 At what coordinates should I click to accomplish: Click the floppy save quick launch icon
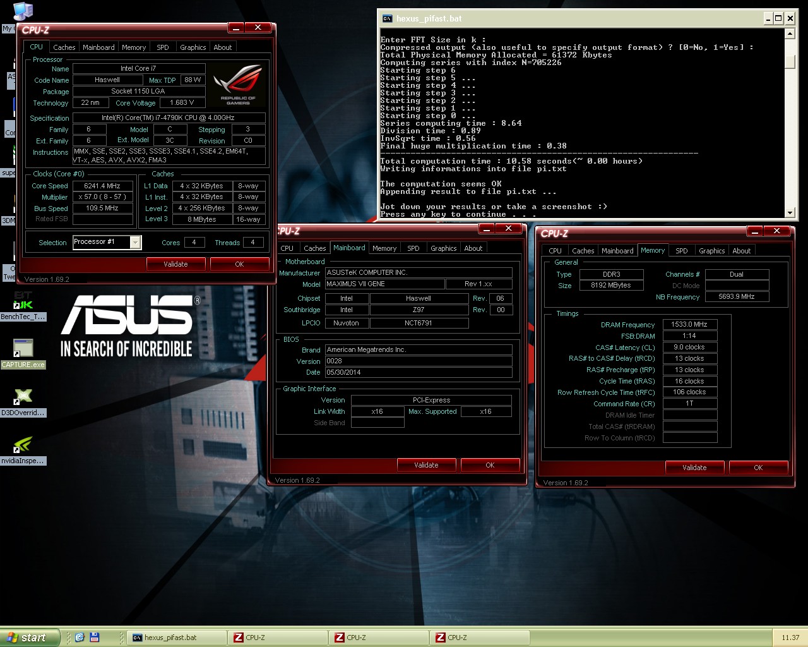95,638
